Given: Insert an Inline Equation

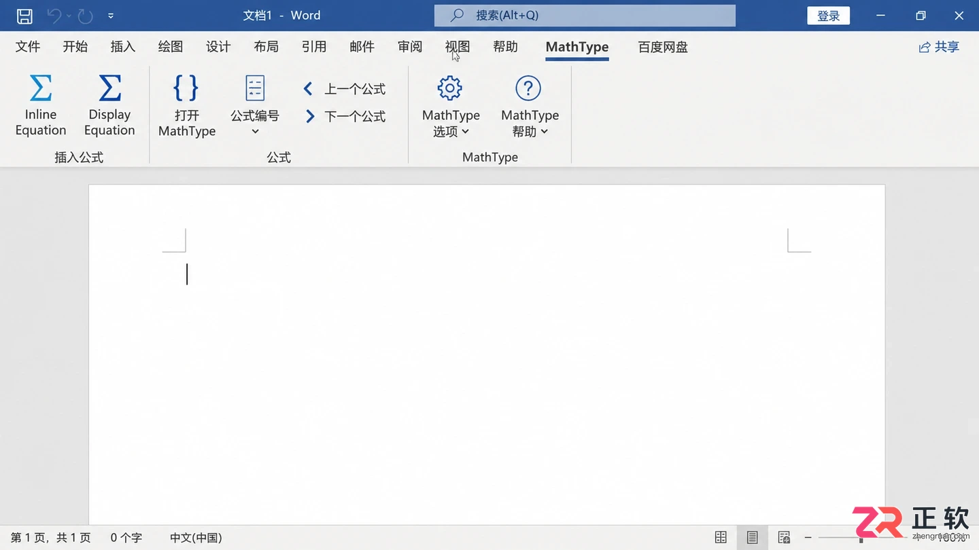Looking at the screenshot, I should pos(41,106).
